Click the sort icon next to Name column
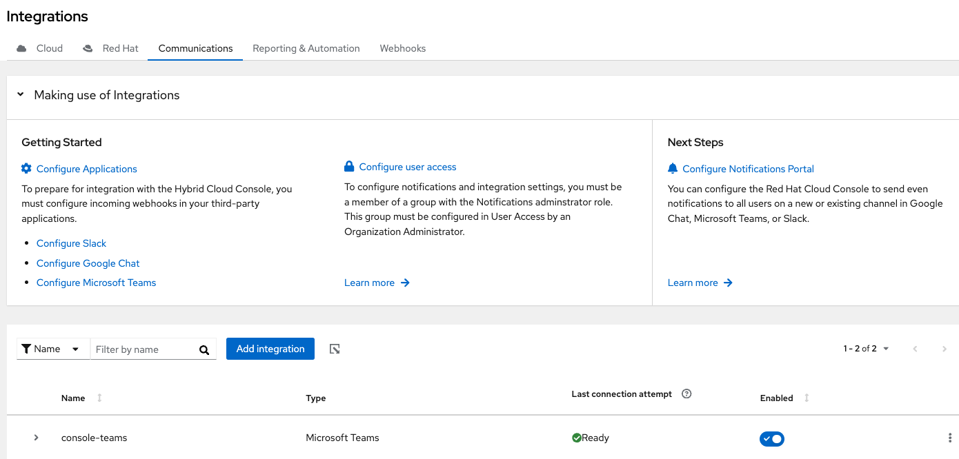This screenshot has width=959, height=459. [99, 398]
